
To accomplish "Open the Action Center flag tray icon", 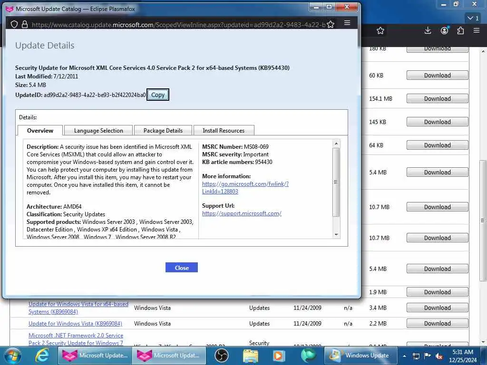I will pyautogui.click(x=428, y=356).
